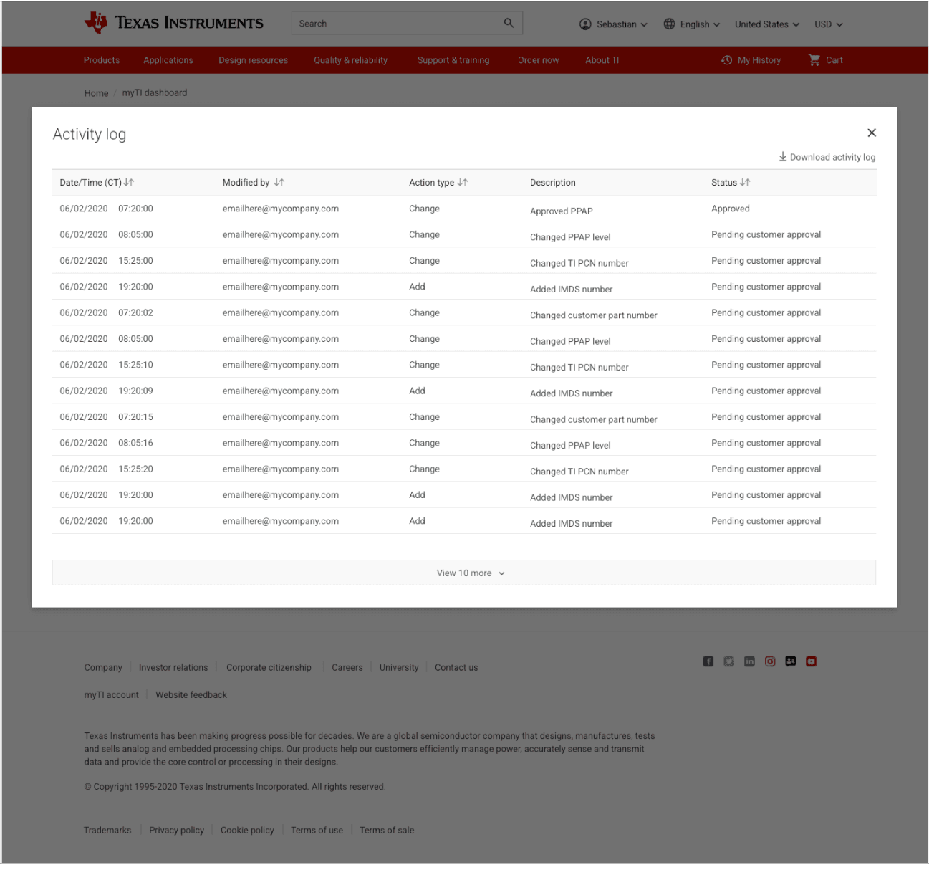Select the '15:25:10' time cell
The image size is (929, 870).
[135, 365]
